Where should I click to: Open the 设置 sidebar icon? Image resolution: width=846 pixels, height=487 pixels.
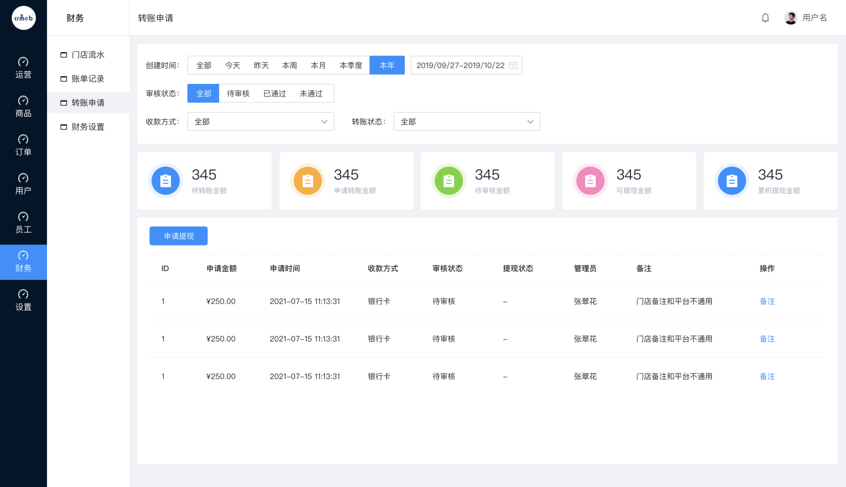point(23,294)
